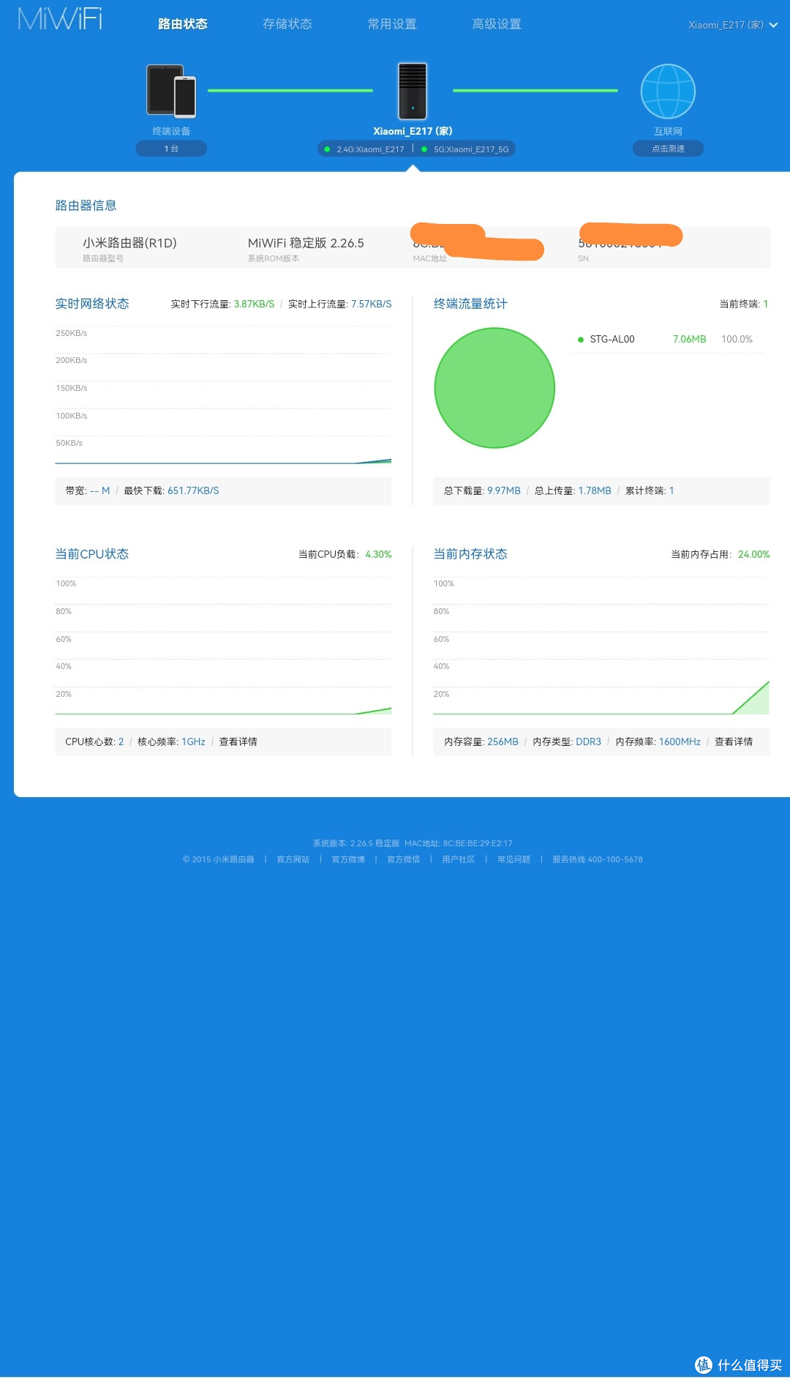Click the DDR3 memory type value

(588, 742)
